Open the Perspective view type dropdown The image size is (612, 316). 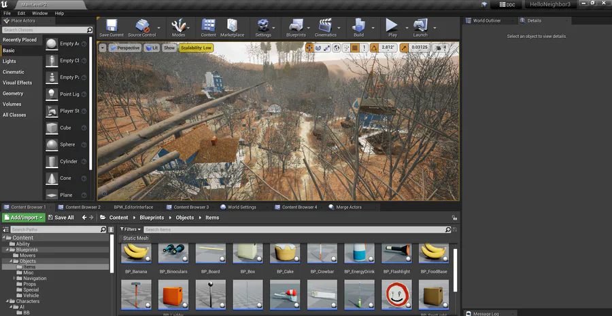click(124, 48)
